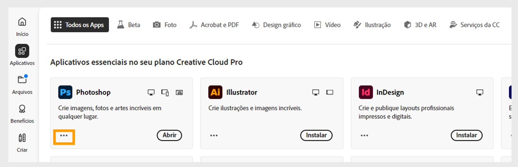The width and height of the screenshot is (518, 167).
Task: Select the Todos os Apps tab
Action: tap(80, 25)
